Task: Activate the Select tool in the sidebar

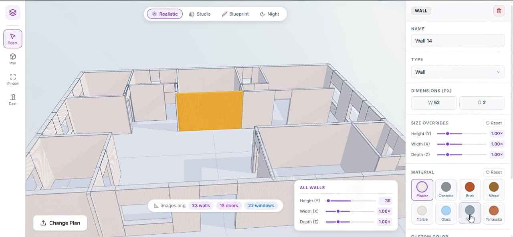Action: pyautogui.click(x=12, y=38)
